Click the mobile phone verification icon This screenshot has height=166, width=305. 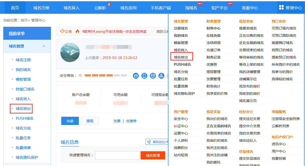[x=144, y=76]
